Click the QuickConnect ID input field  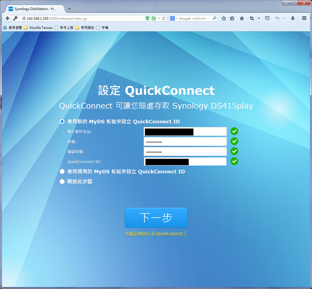click(x=185, y=161)
